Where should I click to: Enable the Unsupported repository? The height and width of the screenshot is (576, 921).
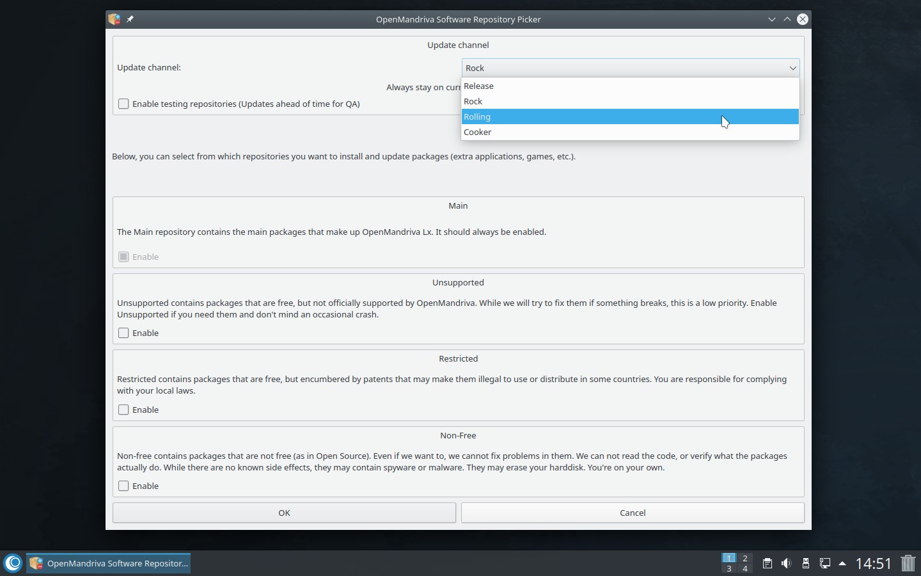point(123,333)
